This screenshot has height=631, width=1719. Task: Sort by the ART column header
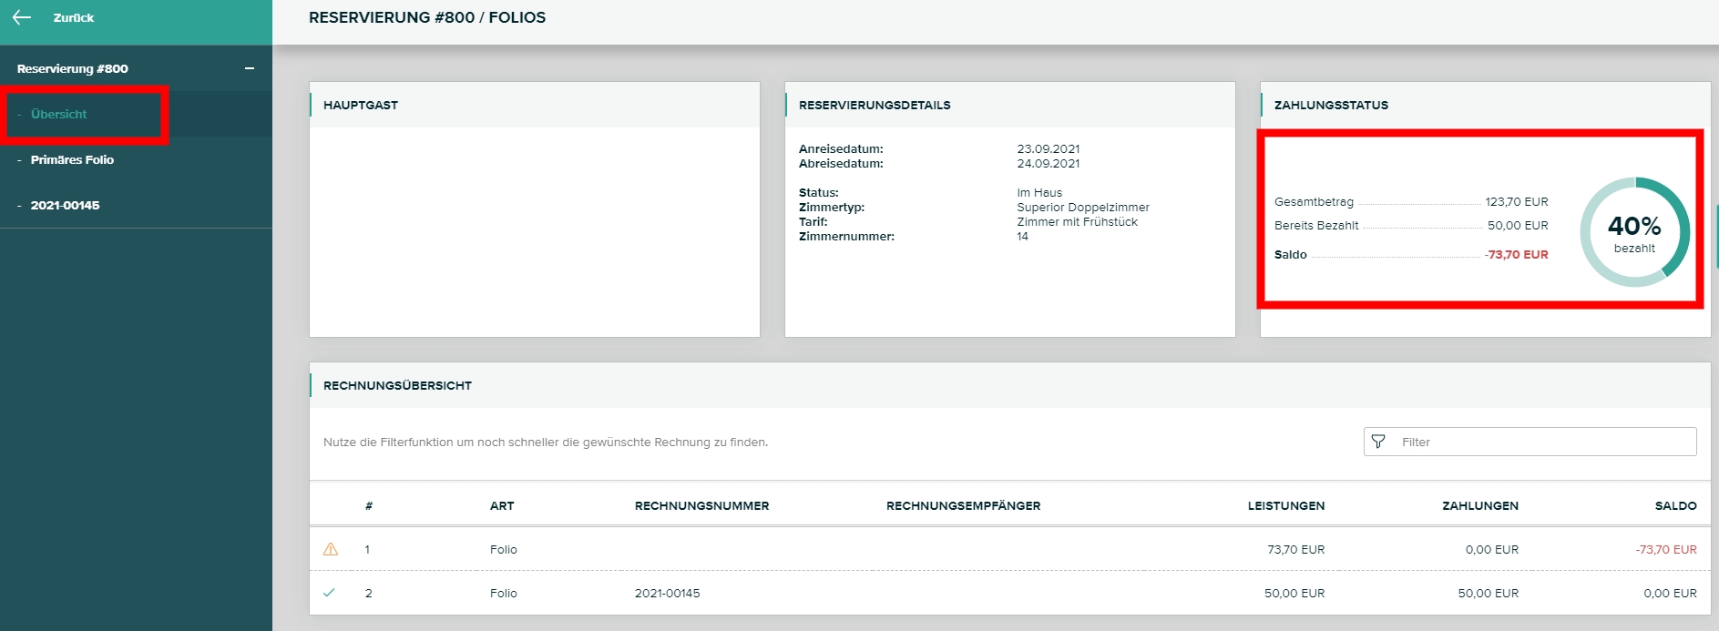[x=502, y=505]
